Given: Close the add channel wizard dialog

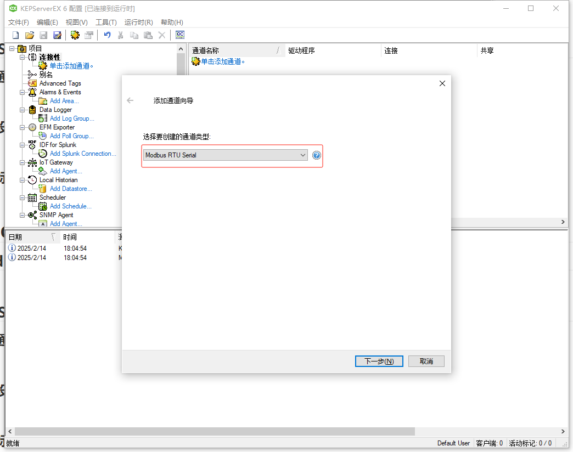Looking at the screenshot, I should (x=442, y=83).
